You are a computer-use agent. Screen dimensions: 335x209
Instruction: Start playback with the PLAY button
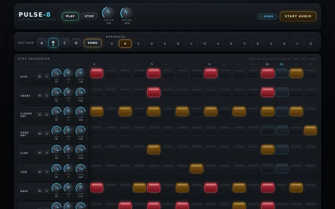pos(70,16)
